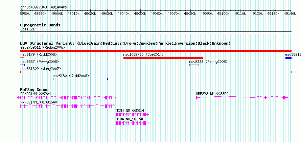Click the 49020k ruler position
Screen dimensions: 301x142
90,14
